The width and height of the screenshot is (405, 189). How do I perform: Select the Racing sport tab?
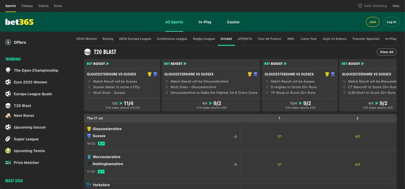[x=108, y=39]
